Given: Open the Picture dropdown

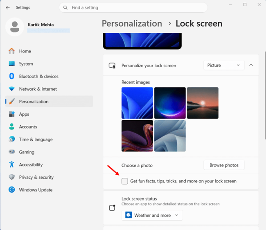Looking at the screenshot, I should click(x=224, y=65).
